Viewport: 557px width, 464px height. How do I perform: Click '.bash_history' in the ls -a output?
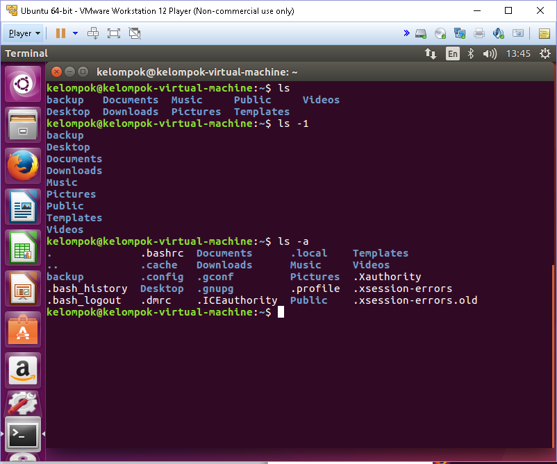(x=87, y=289)
